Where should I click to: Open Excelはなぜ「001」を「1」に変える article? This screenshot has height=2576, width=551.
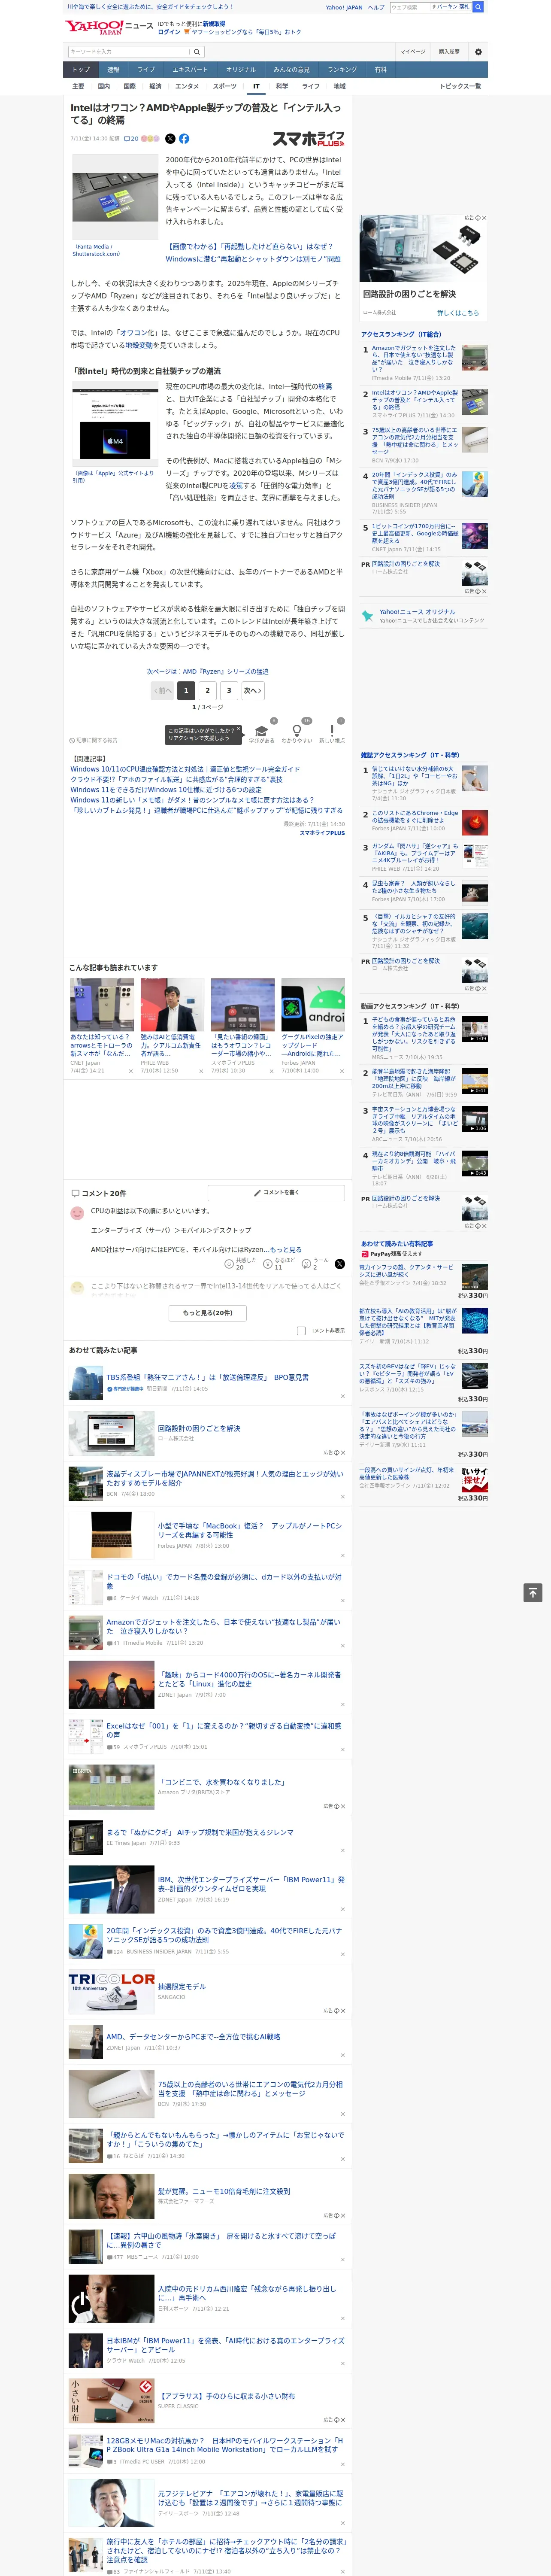tap(224, 1730)
